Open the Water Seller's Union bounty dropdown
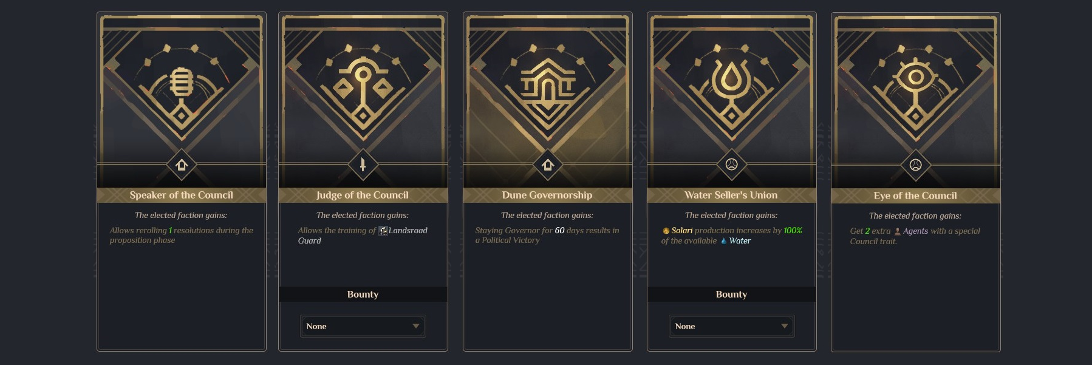 (x=731, y=326)
